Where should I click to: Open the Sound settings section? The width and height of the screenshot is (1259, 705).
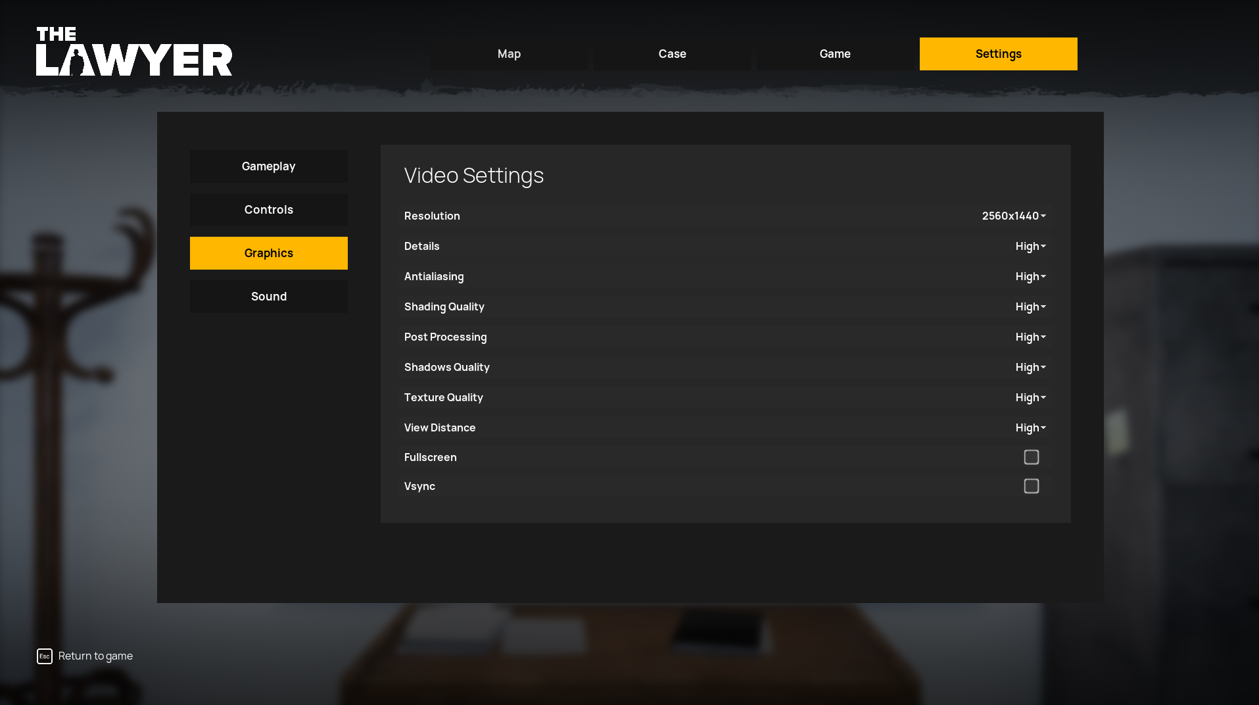(269, 297)
